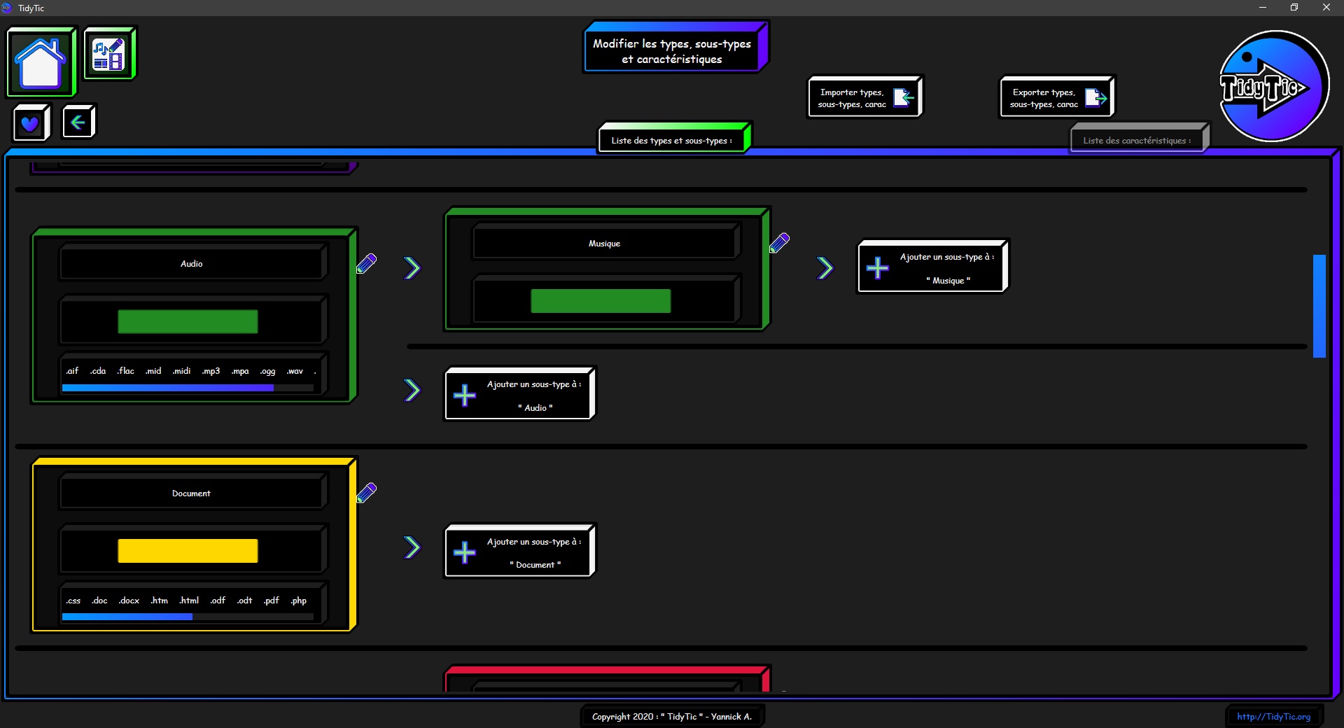This screenshot has width=1344, height=728.
Task: Click the .mp3 extension in Audio
Action: pyautogui.click(x=211, y=371)
